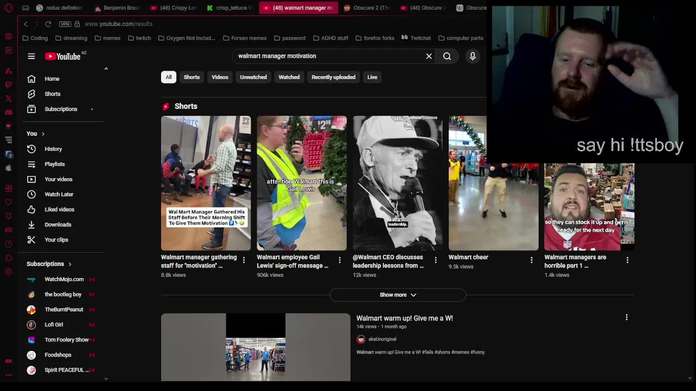Open the memes bookmarks folder

108,38
